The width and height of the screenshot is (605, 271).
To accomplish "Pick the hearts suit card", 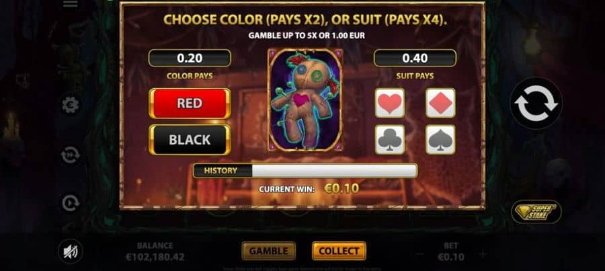I will [390, 103].
